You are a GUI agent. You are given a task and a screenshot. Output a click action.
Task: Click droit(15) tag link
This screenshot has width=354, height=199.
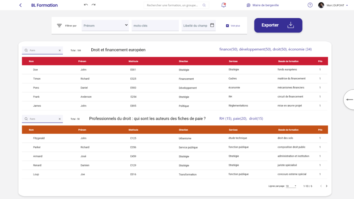coord(256,118)
